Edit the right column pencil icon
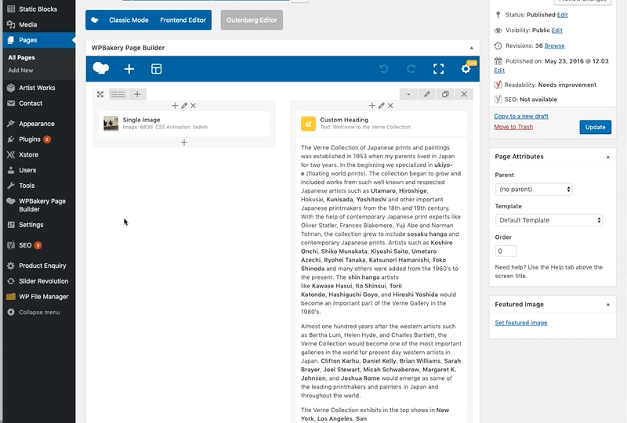This screenshot has height=423, width=627. coord(381,106)
